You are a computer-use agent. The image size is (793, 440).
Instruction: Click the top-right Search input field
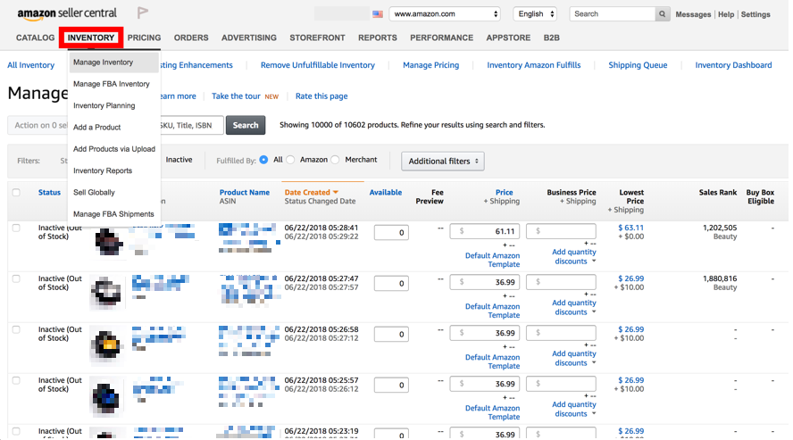(613, 14)
